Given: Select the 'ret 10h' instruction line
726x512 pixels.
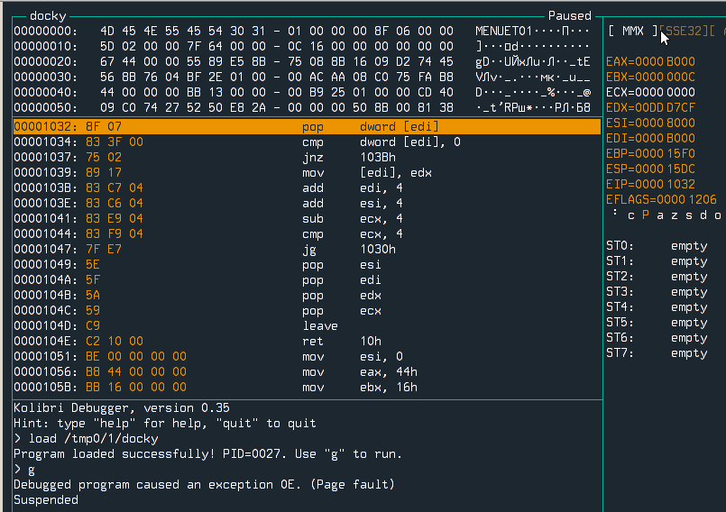Looking at the screenshot, I should (x=307, y=342).
